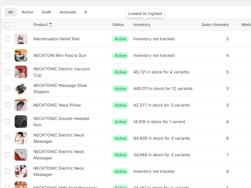Click sales channels count 7

click(x=227, y=155)
